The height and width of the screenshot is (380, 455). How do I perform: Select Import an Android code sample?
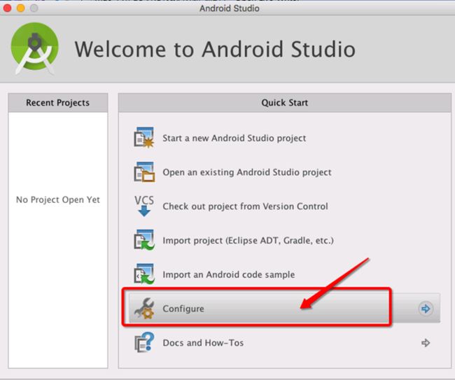pyautogui.click(x=229, y=274)
